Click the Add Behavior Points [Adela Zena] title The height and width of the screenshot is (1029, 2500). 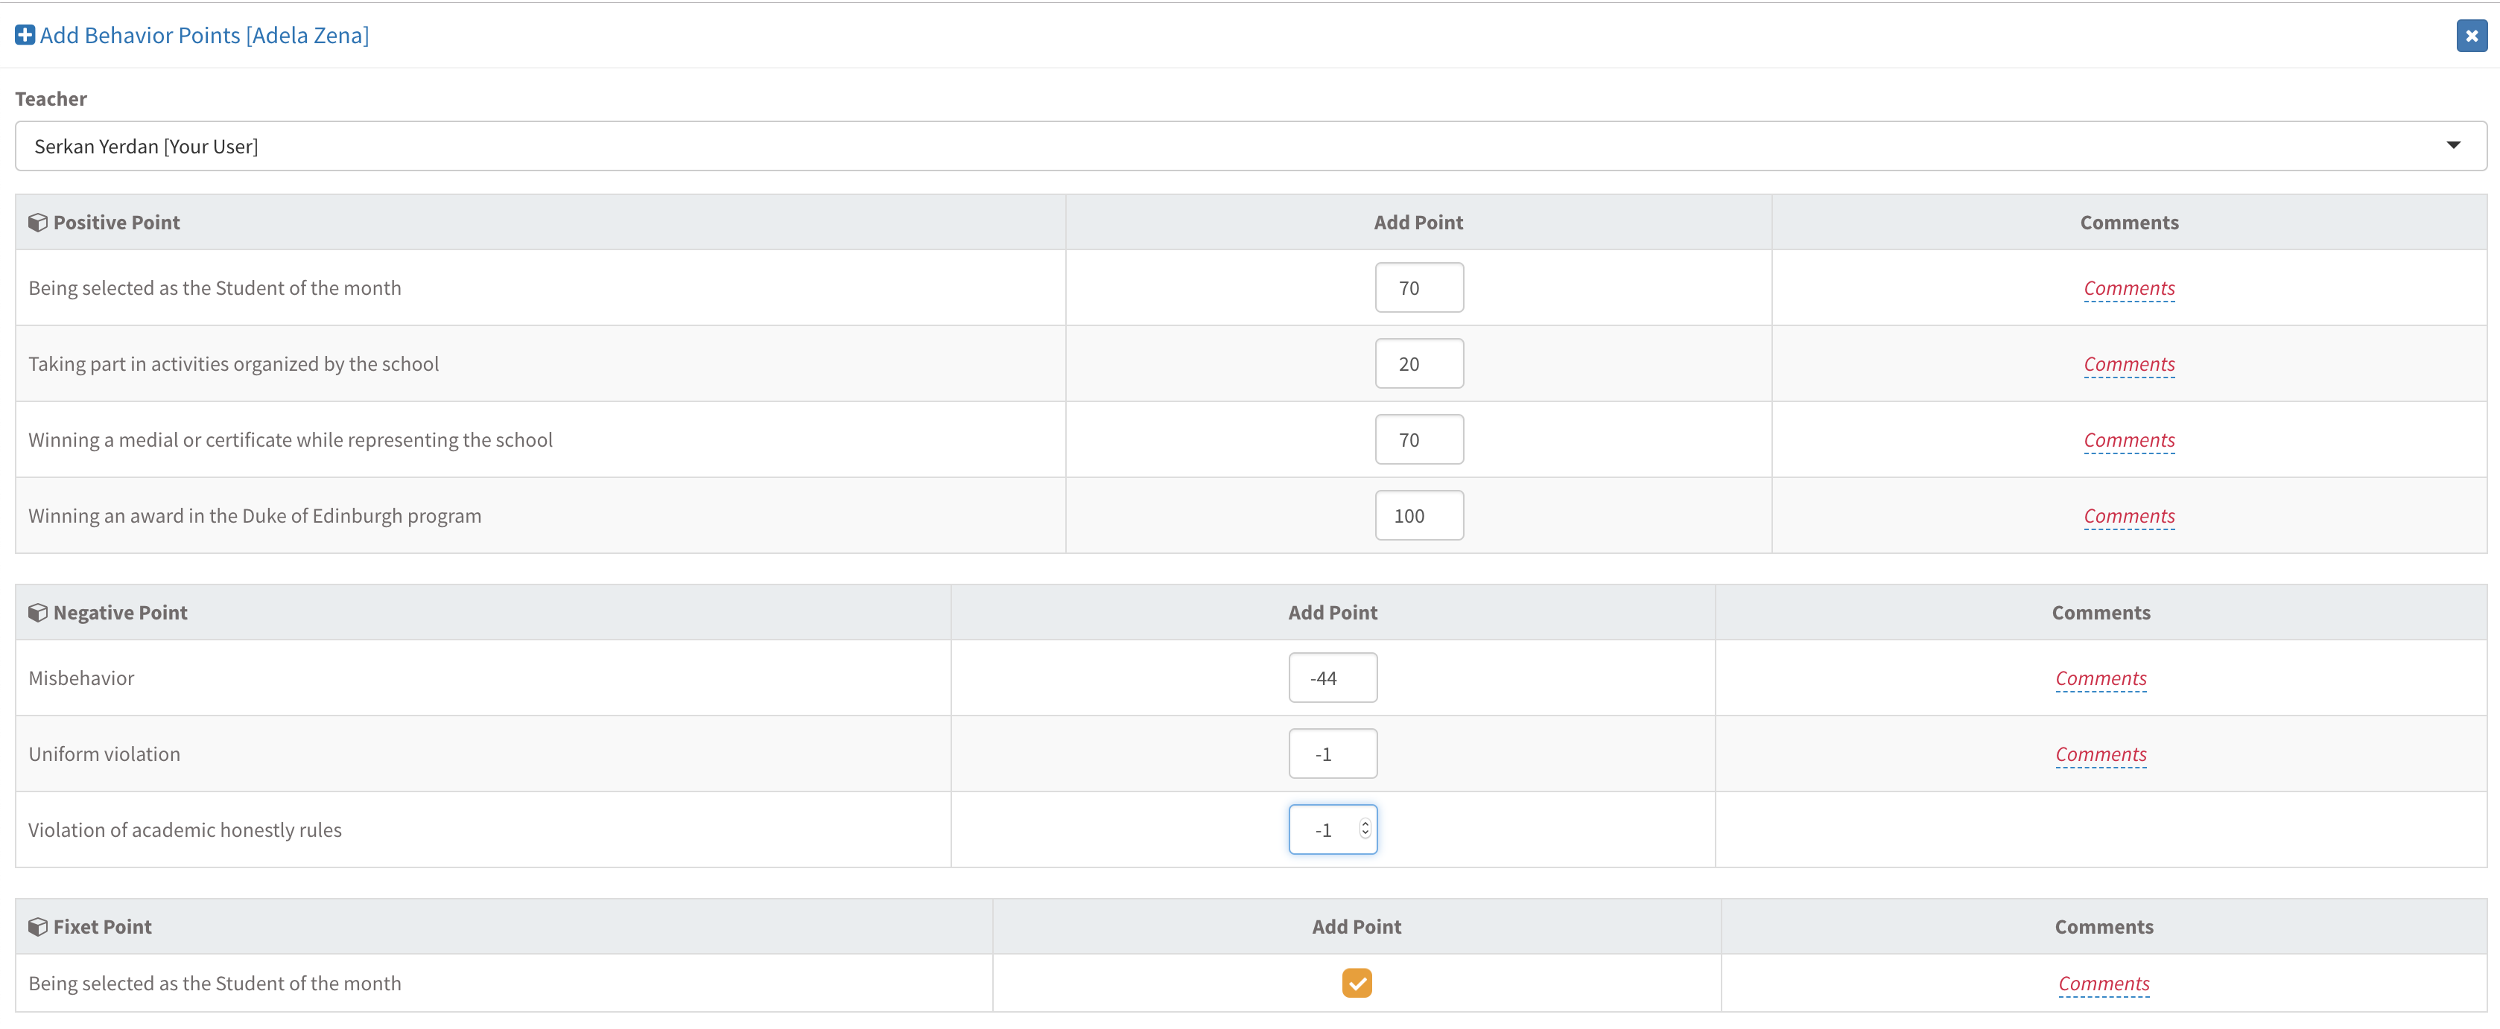204,36
